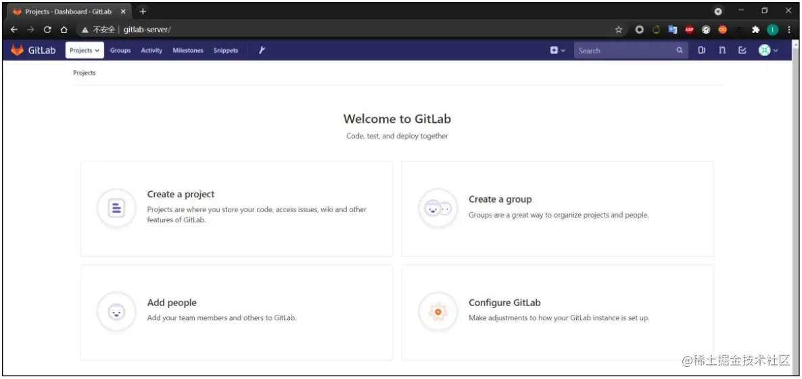Click the GitLab fox logo
This screenshot has width=802, height=379.
[18, 50]
